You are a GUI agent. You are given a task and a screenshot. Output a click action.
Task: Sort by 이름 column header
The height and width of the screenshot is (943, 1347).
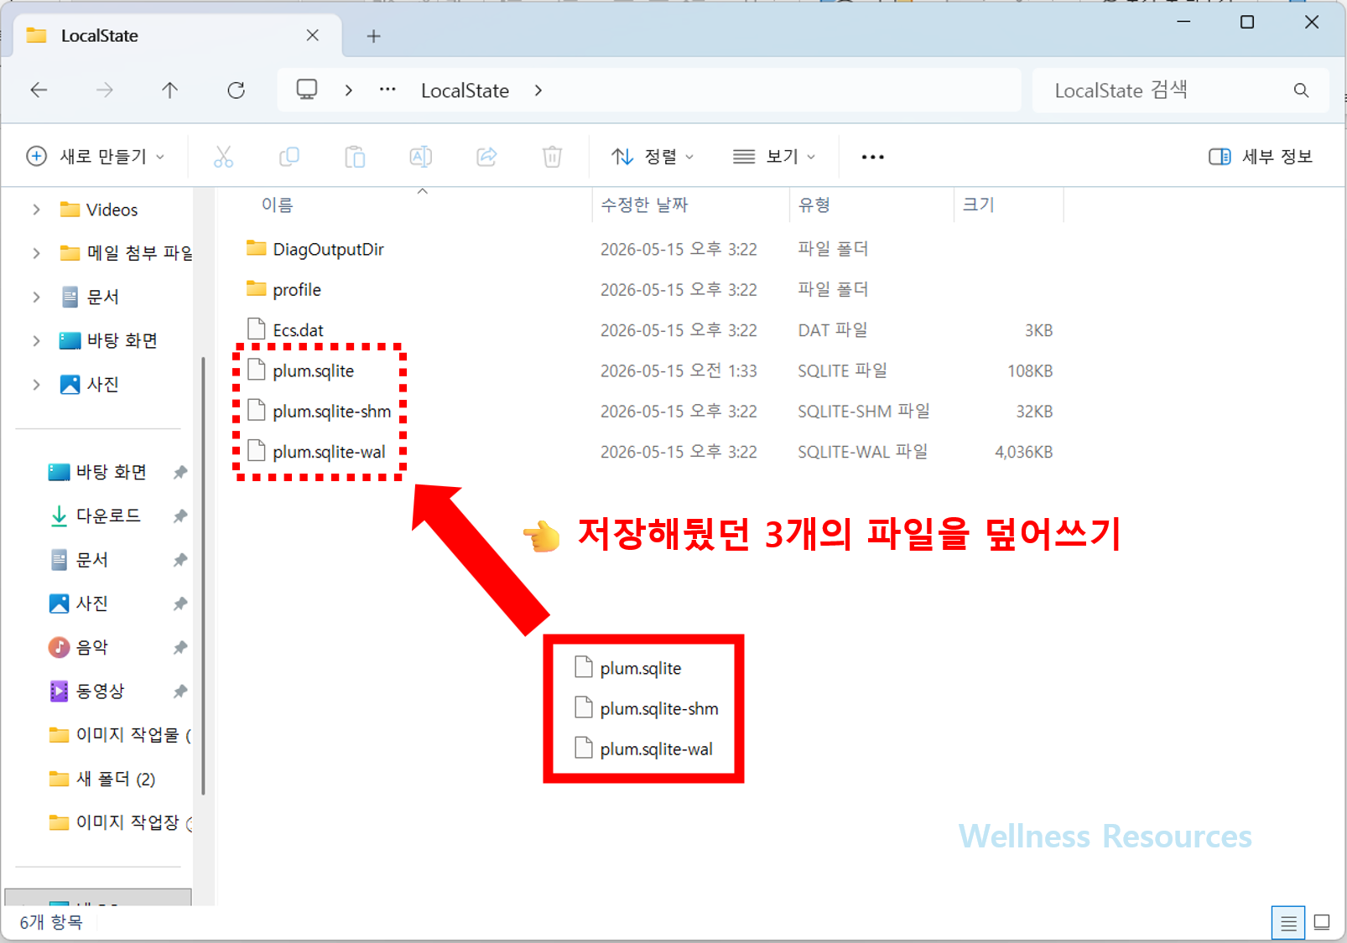tap(277, 205)
